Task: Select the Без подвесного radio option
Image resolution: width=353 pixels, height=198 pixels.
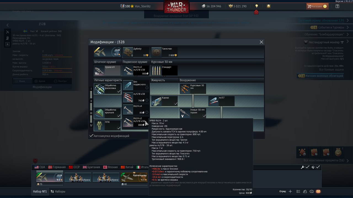Action: (x=147, y=88)
